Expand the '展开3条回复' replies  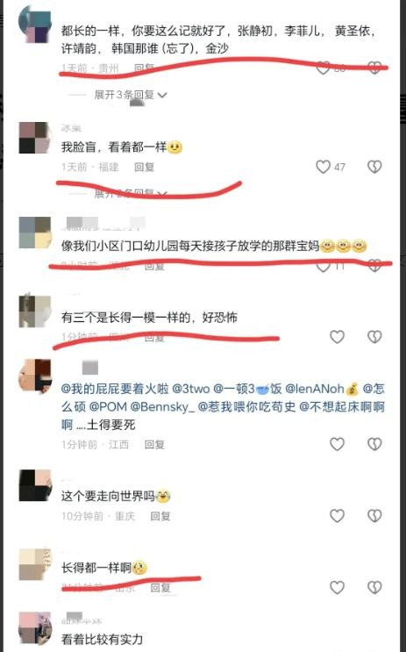pyautogui.click(x=131, y=95)
